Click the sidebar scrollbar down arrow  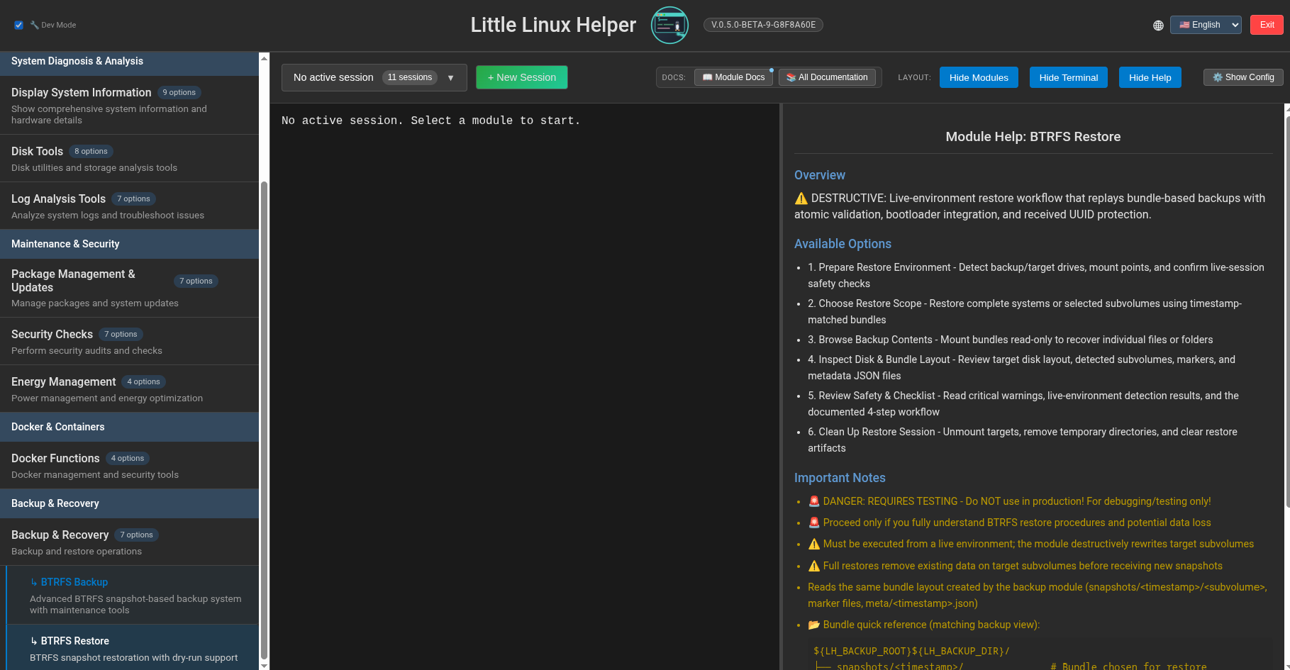[x=265, y=665]
